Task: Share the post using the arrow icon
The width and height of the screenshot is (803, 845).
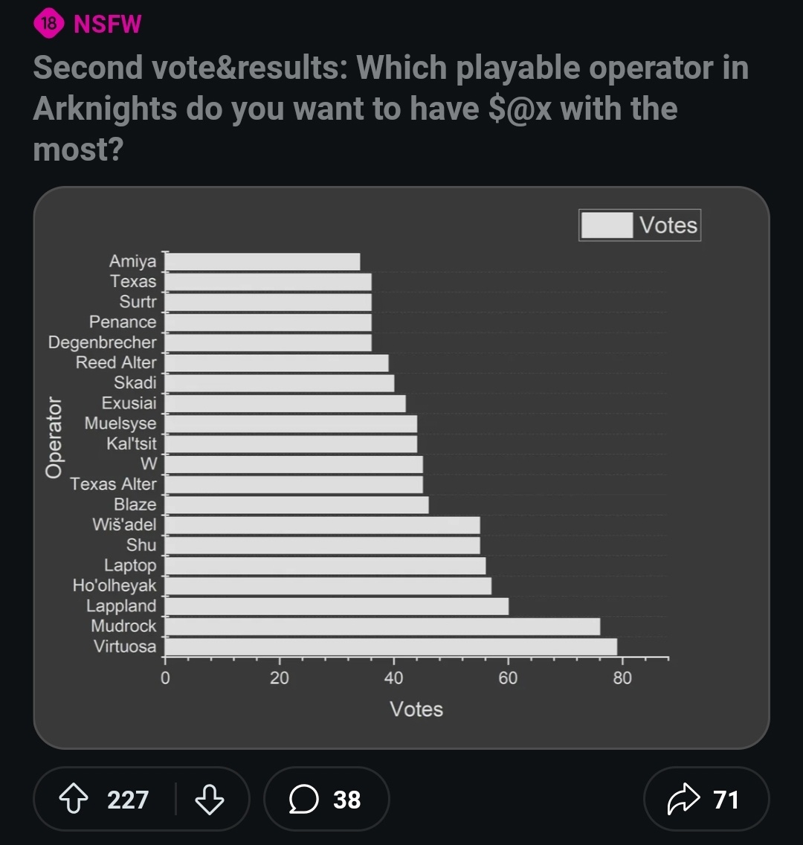Action: [x=683, y=800]
